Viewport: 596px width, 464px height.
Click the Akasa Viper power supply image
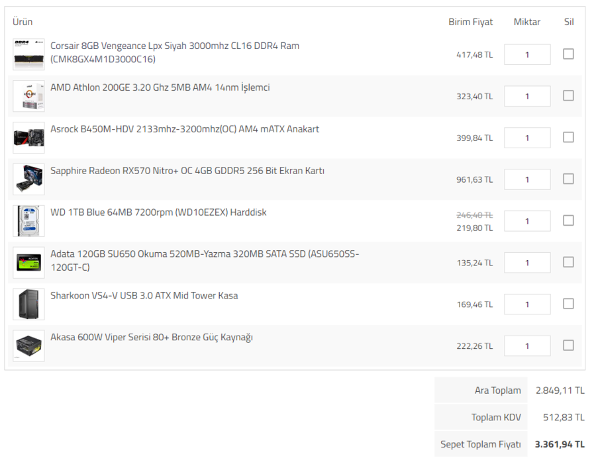[x=28, y=346]
